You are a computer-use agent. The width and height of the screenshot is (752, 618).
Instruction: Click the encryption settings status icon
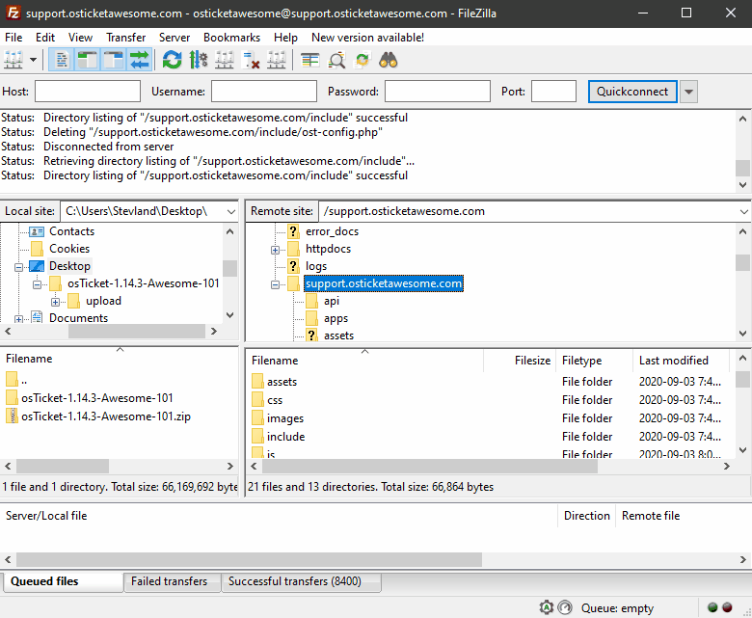tap(547, 607)
